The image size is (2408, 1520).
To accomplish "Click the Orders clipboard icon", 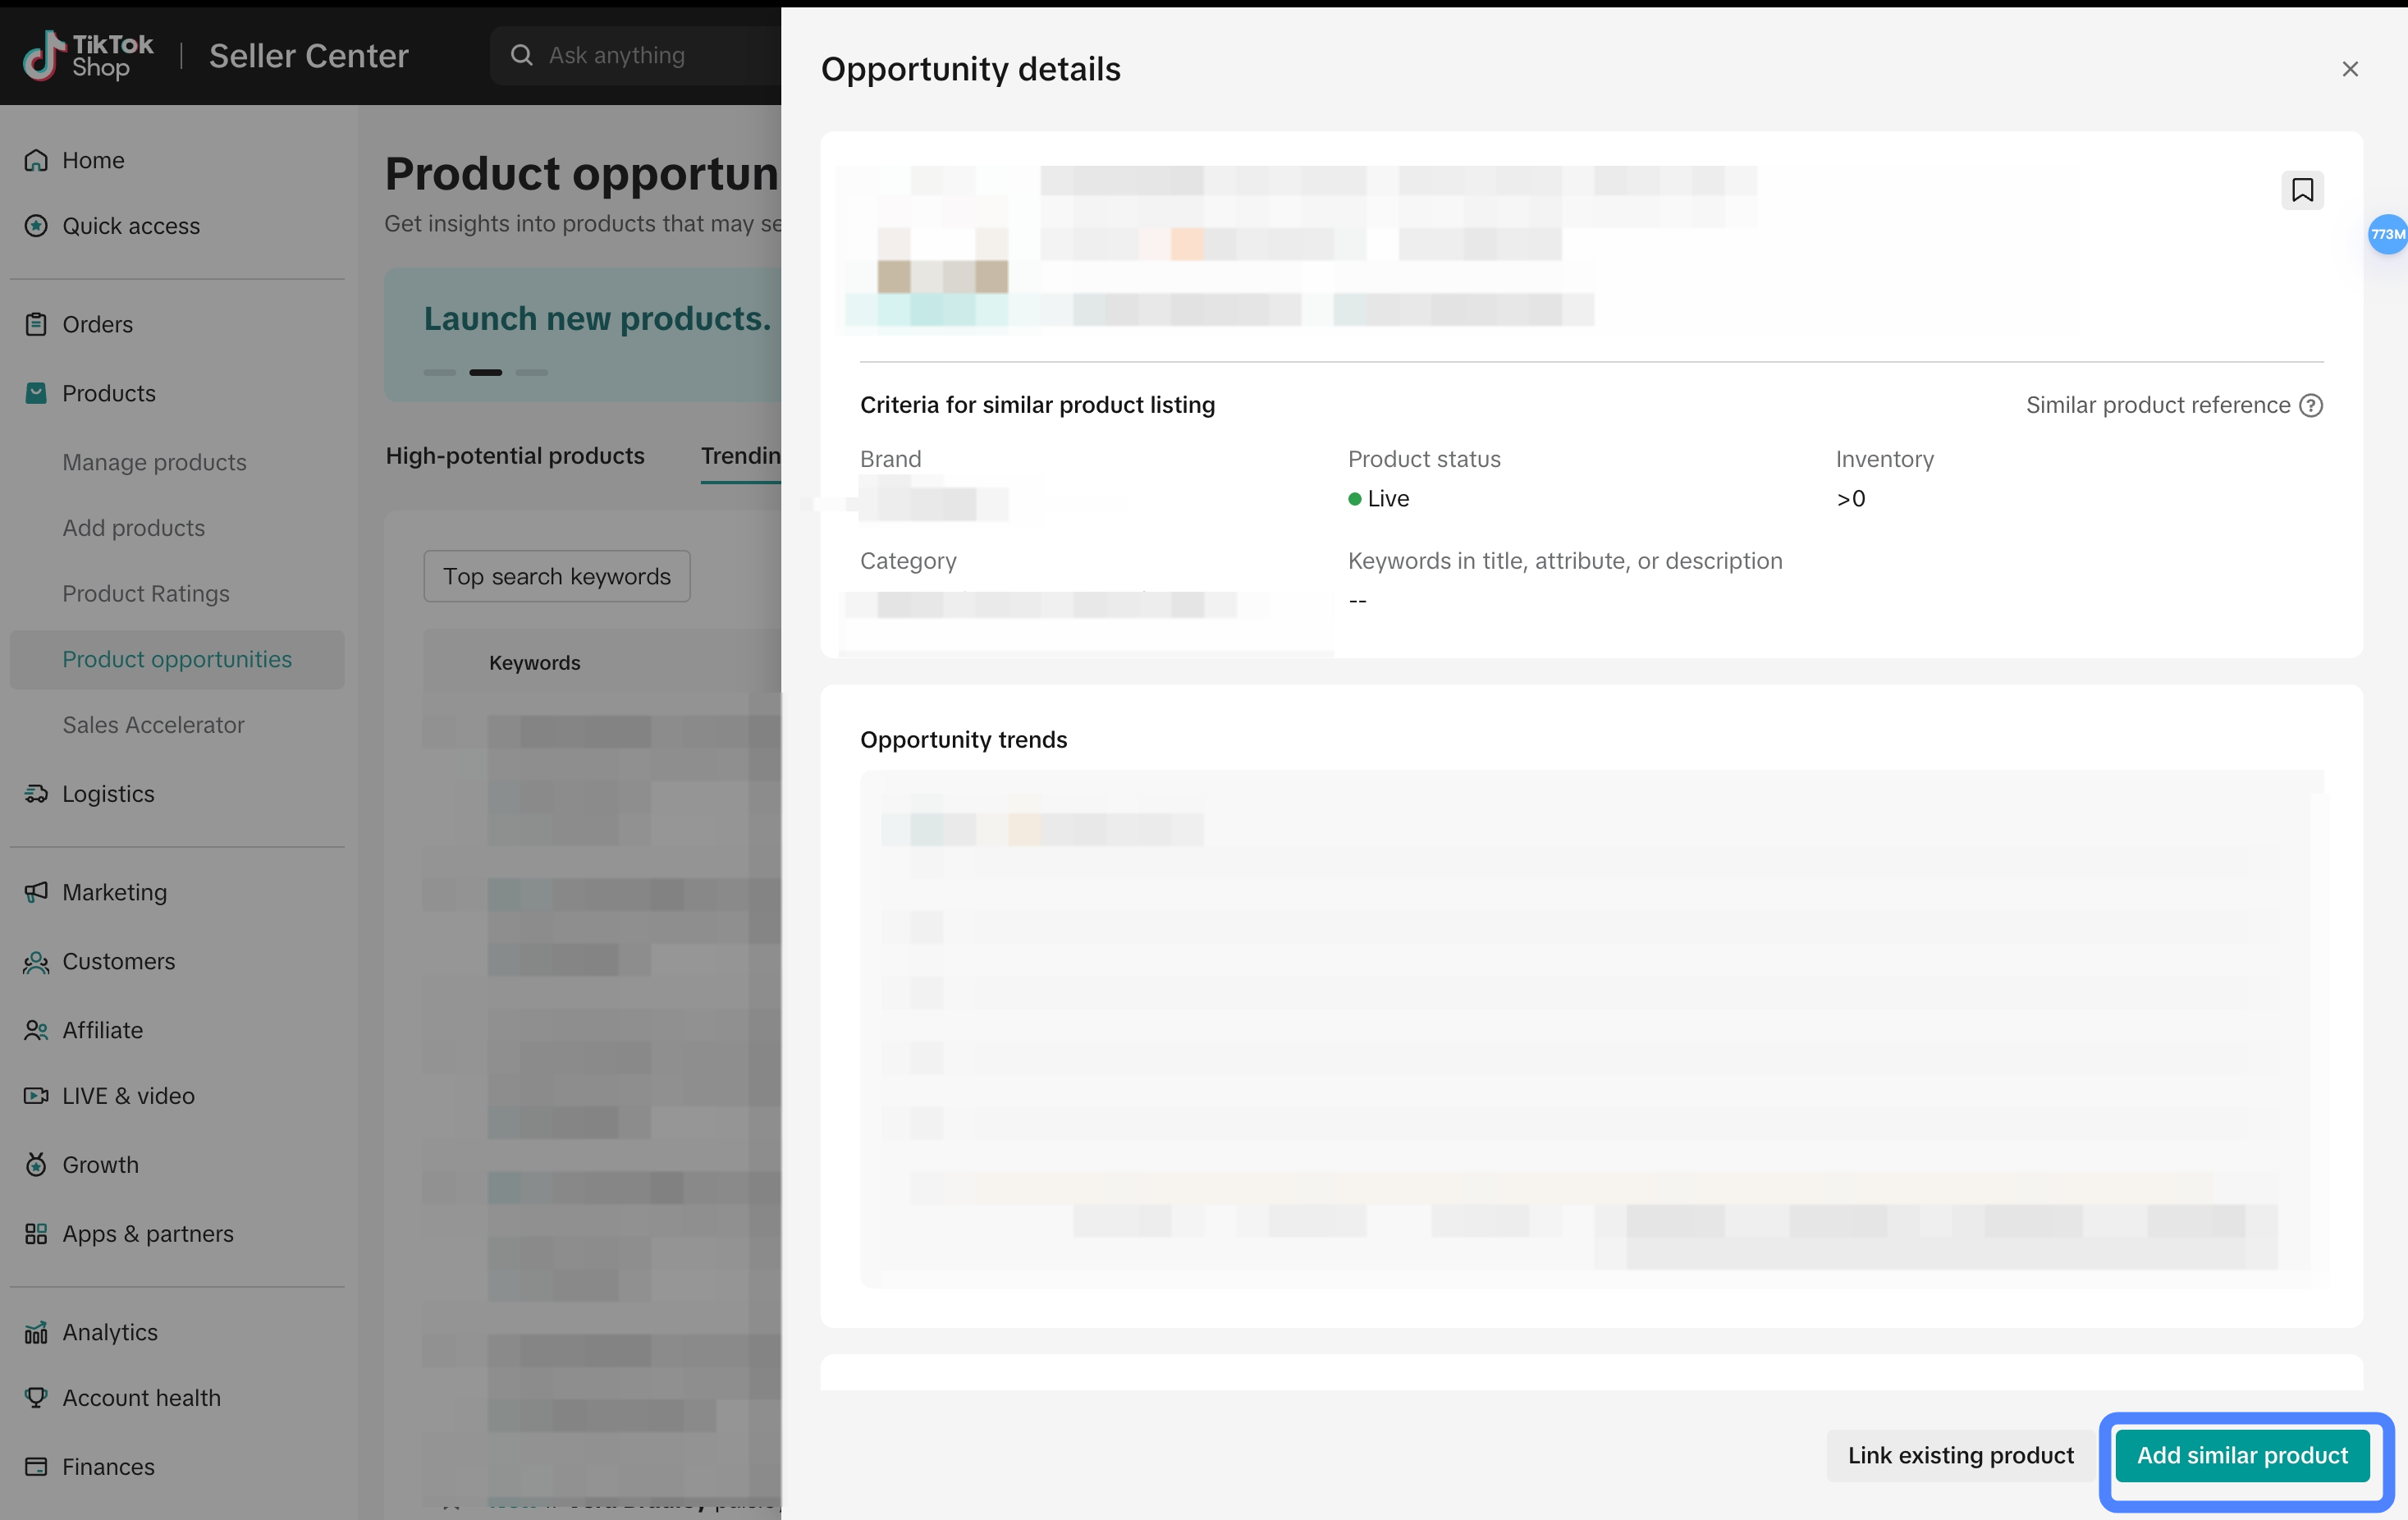I will [36, 324].
